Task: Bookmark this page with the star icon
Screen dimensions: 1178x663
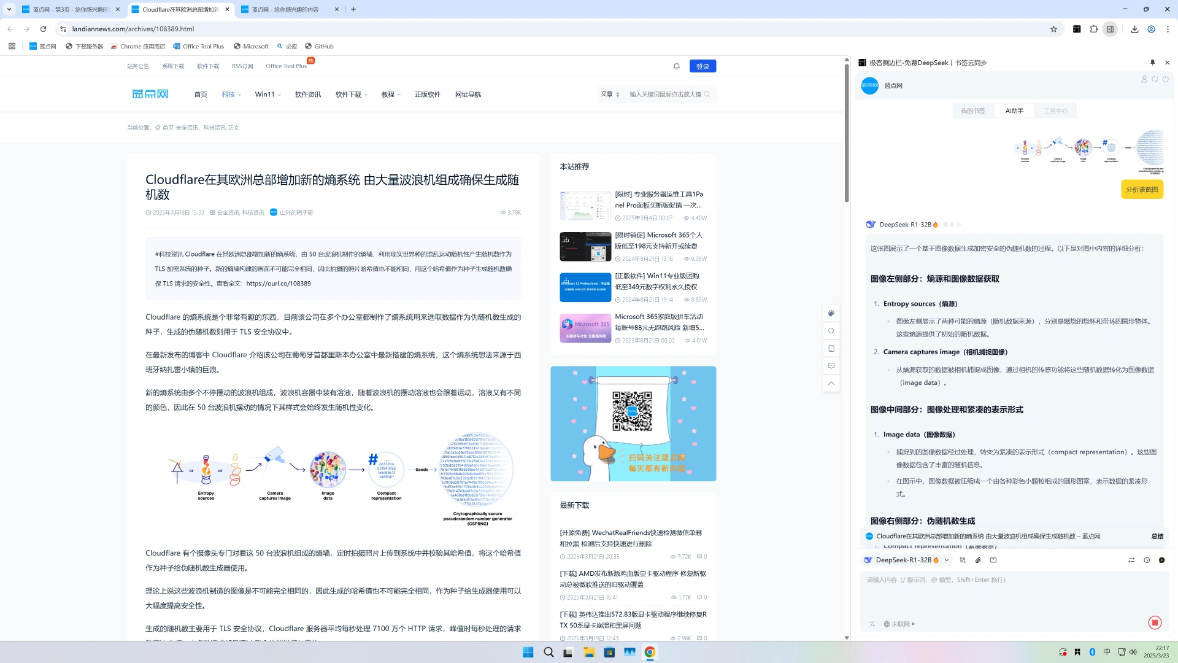Action: pos(1053,29)
